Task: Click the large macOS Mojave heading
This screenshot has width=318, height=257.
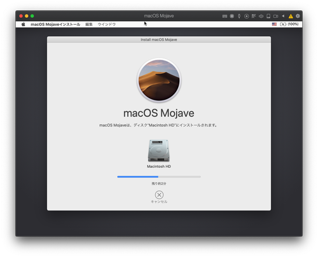Action: click(159, 113)
